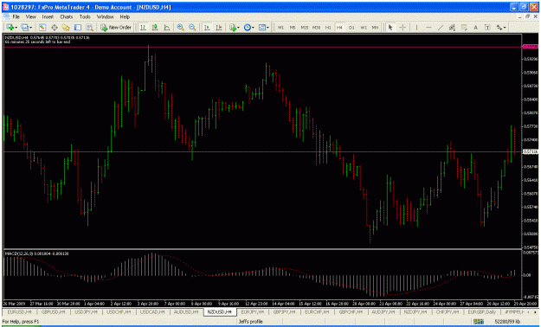Viewport: 541px width, 327px height.
Task: Select the H4 timeframe button
Action: [339, 28]
